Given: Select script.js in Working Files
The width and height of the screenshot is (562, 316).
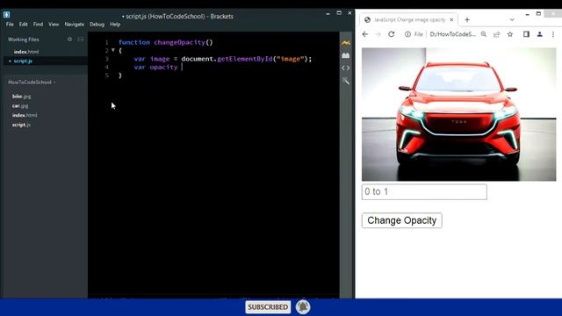Looking at the screenshot, I should 23,61.
